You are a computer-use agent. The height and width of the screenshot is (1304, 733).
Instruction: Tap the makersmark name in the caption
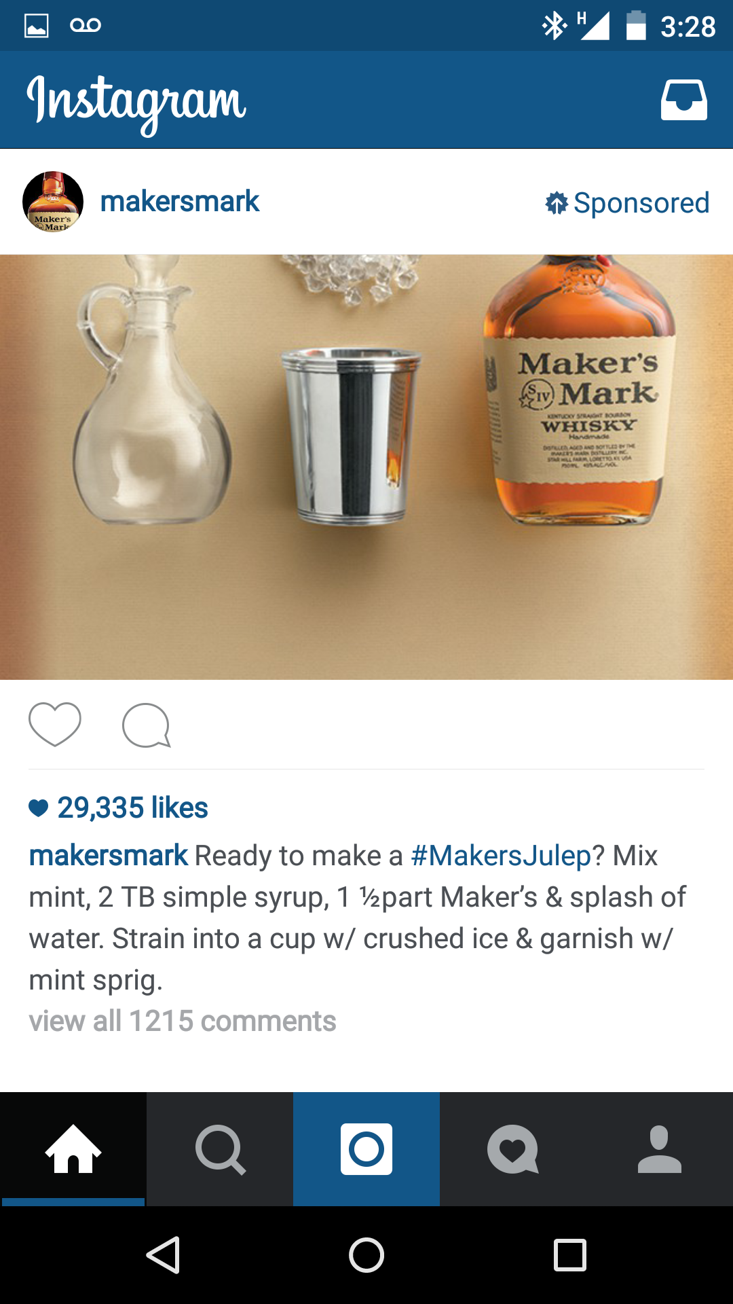(x=108, y=856)
